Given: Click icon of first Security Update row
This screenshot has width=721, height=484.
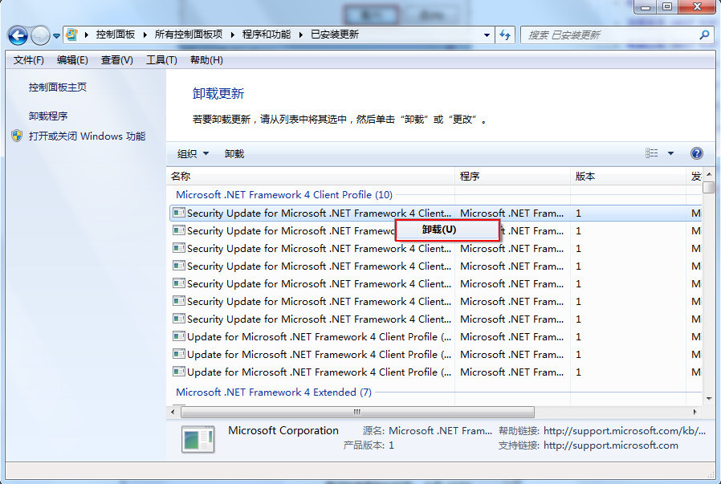Looking at the screenshot, I should 179,213.
